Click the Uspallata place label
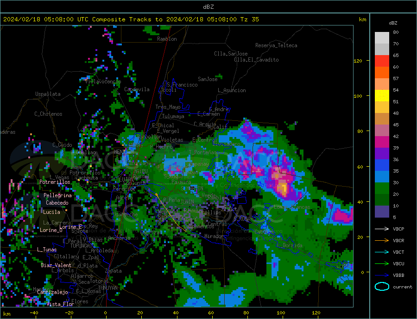 tap(48, 94)
